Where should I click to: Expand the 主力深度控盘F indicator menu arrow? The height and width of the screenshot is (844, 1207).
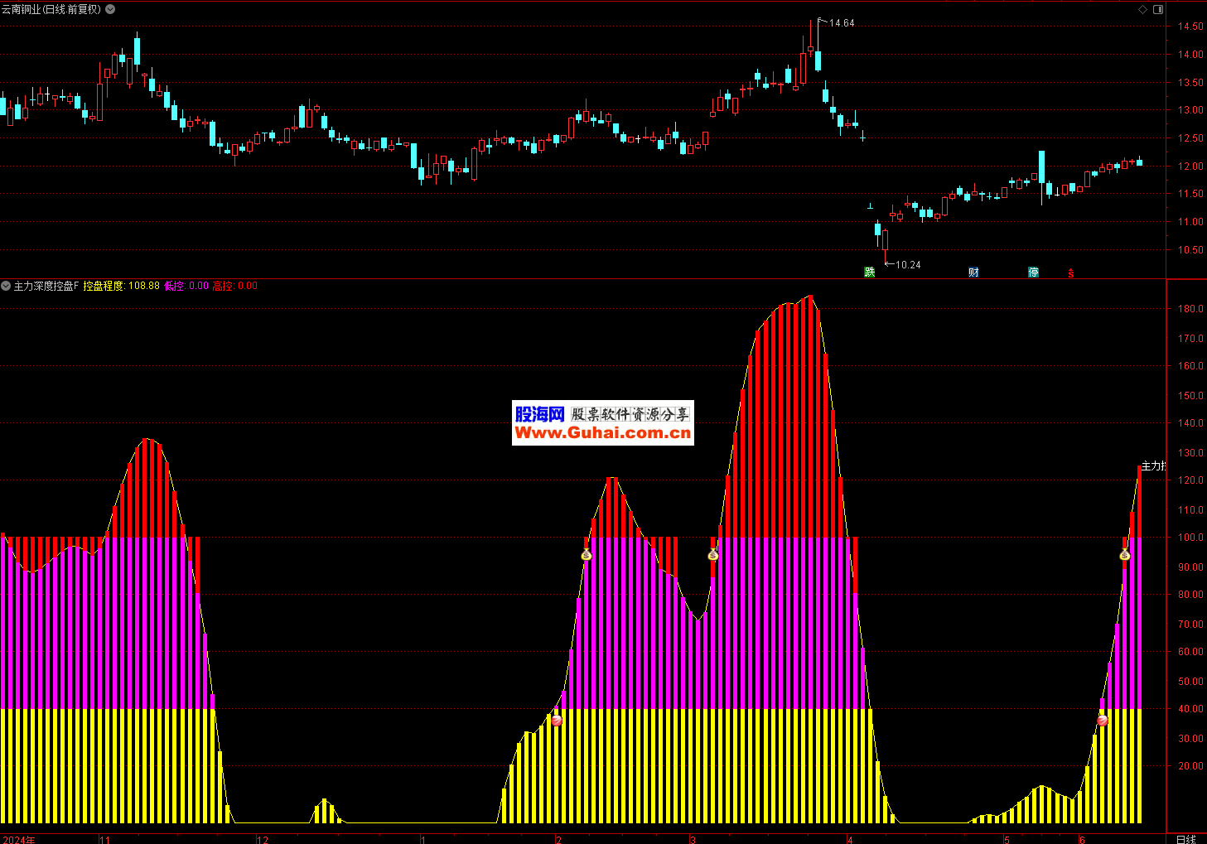click(x=6, y=286)
